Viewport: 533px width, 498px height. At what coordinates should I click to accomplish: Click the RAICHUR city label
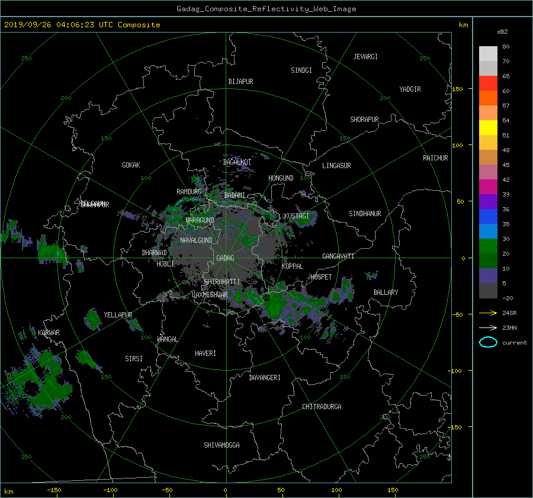point(435,158)
